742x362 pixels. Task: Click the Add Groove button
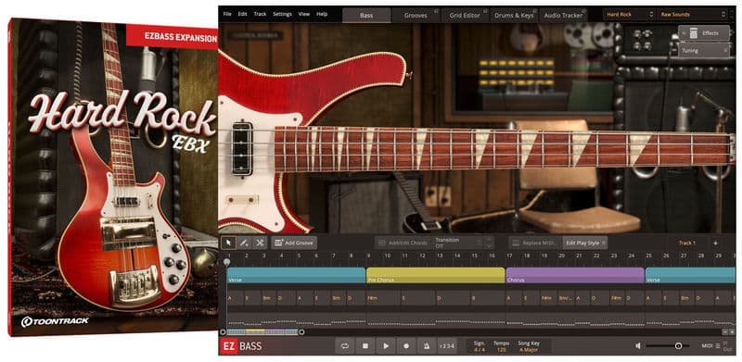pyautogui.click(x=294, y=243)
